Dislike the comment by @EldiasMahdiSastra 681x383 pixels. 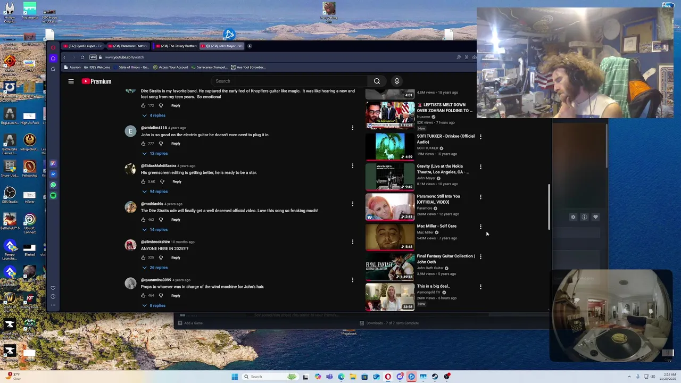(162, 181)
